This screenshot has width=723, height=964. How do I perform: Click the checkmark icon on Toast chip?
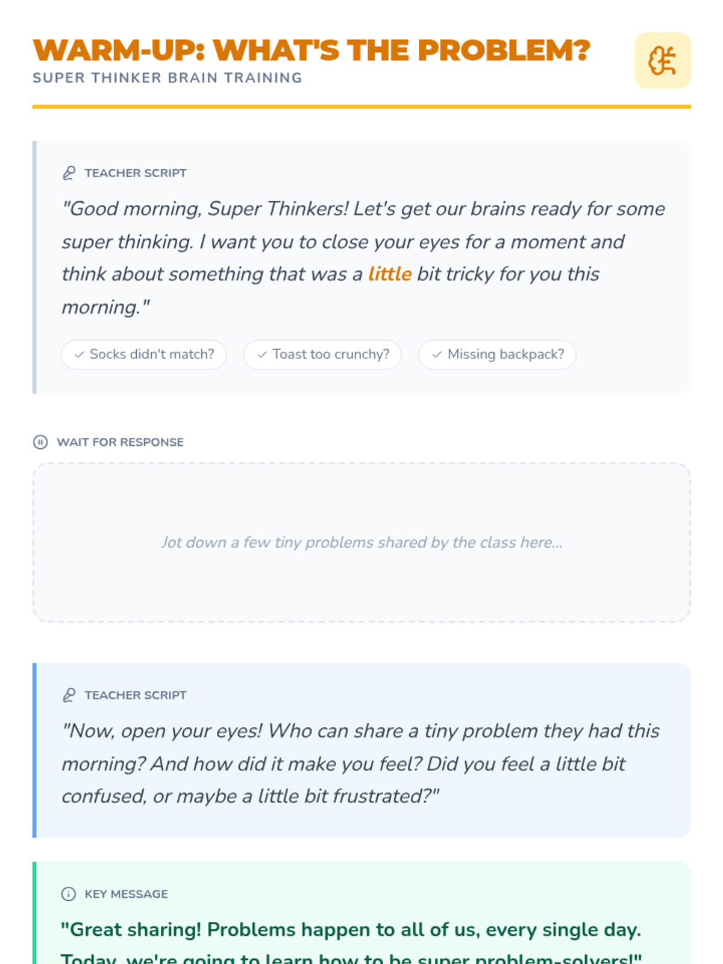262,355
